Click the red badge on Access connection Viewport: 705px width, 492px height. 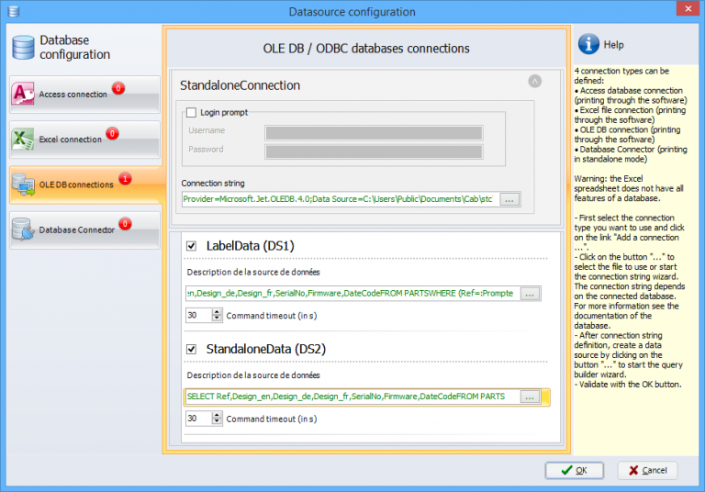pyautogui.click(x=118, y=88)
